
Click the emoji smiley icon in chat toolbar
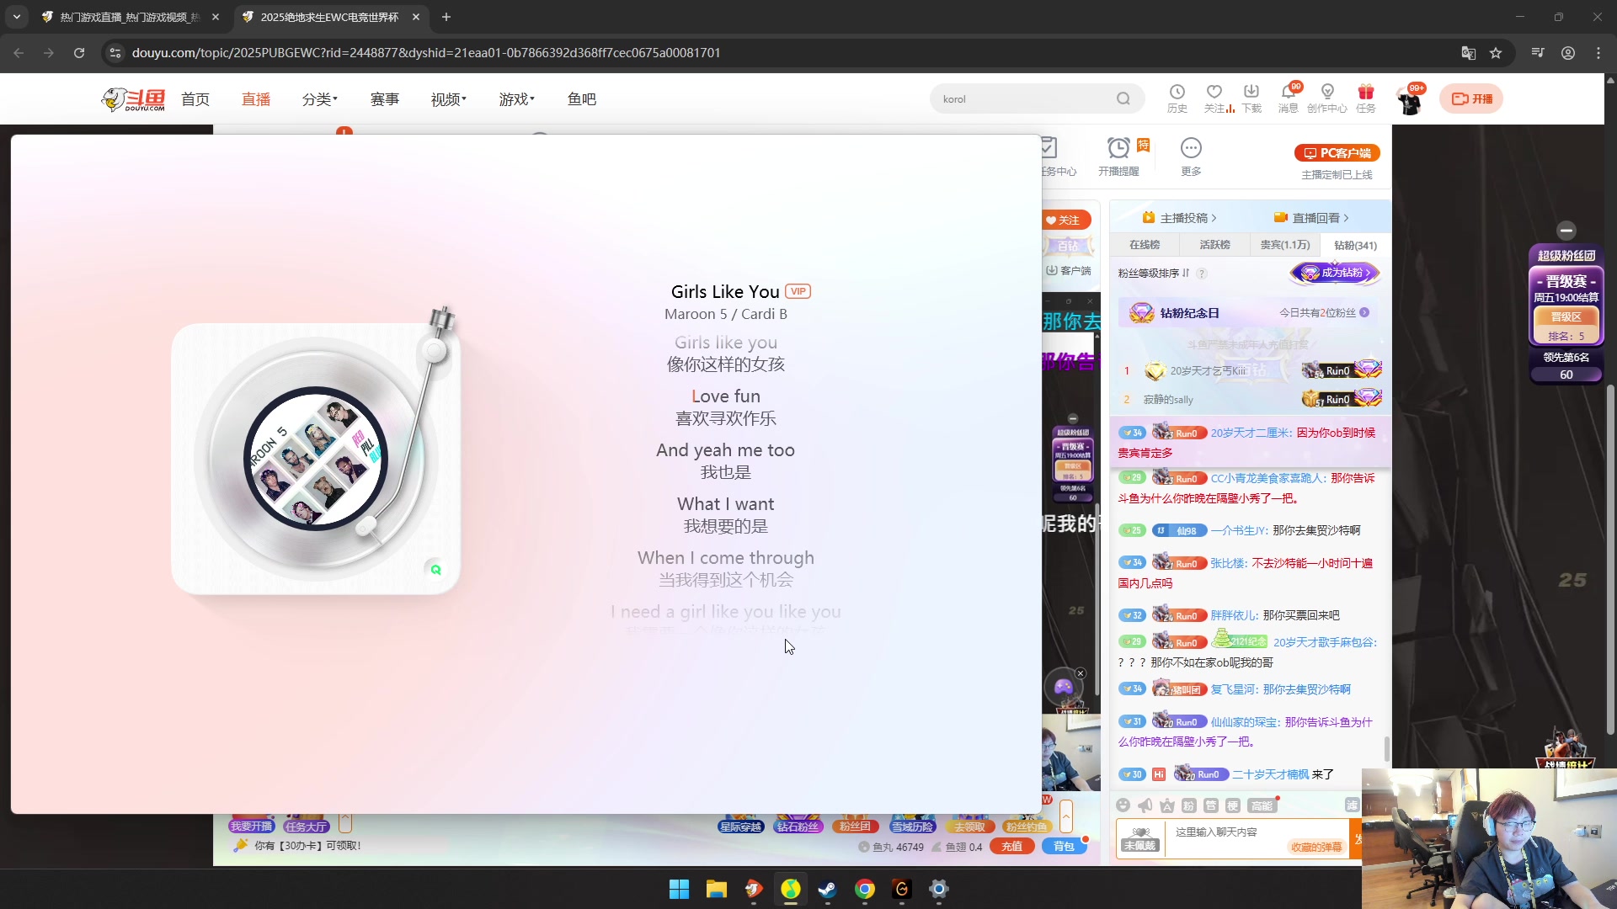tap(1123, 805)
